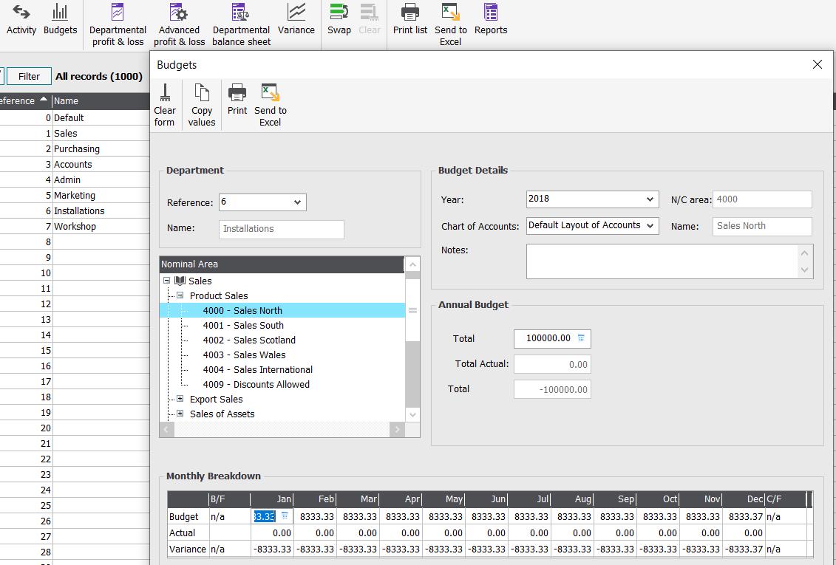Click the Name column header in list

101,101
